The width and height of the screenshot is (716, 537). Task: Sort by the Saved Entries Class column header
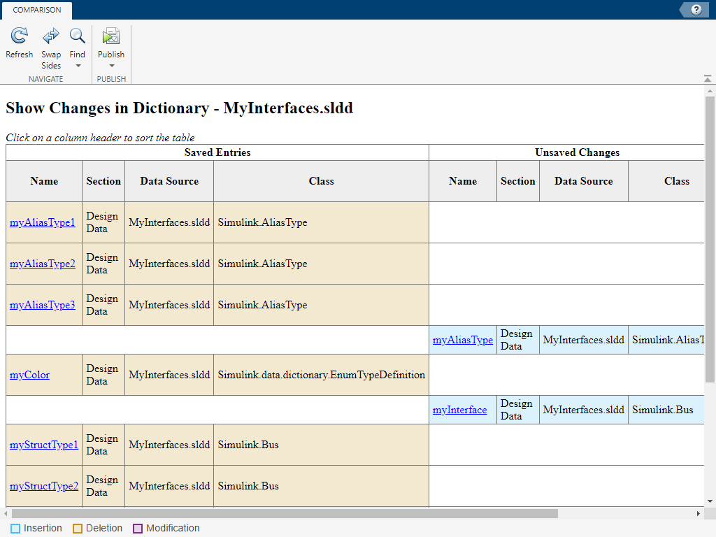(x=321, y=181)
